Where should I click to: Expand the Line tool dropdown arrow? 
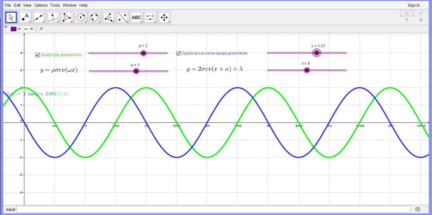44,22
